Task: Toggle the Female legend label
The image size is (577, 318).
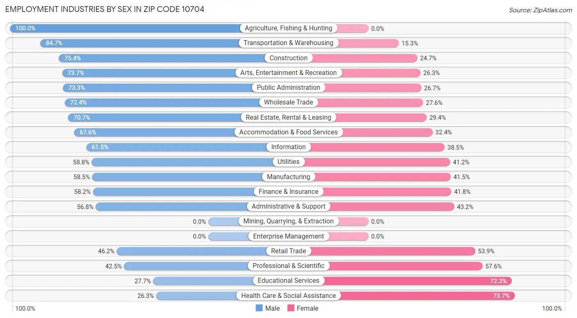Action: click(x=308, y=308)
